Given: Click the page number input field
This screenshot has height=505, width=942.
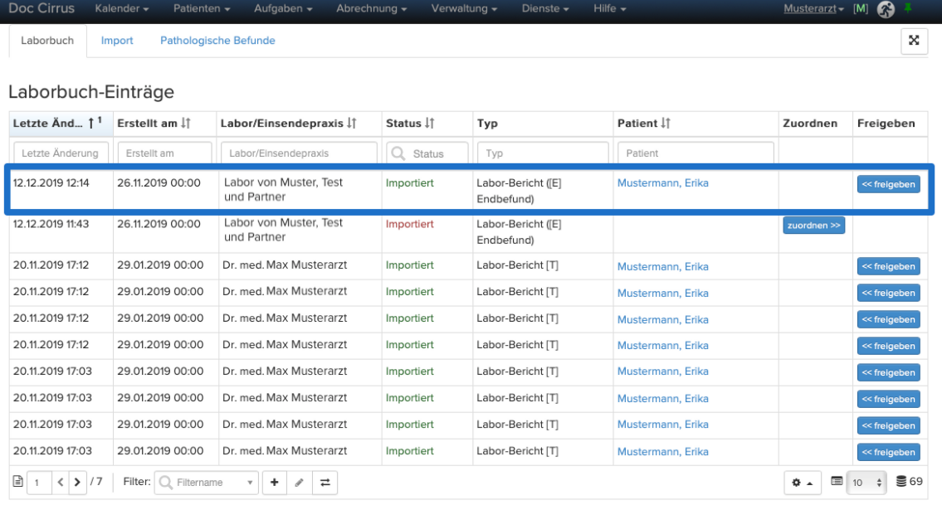Looking at the screenshot, I should point(39,482).
